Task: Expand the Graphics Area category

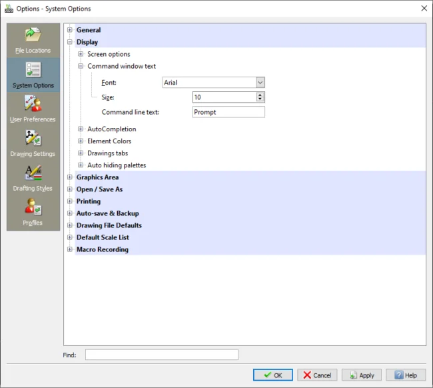Action: coord(70,177)
